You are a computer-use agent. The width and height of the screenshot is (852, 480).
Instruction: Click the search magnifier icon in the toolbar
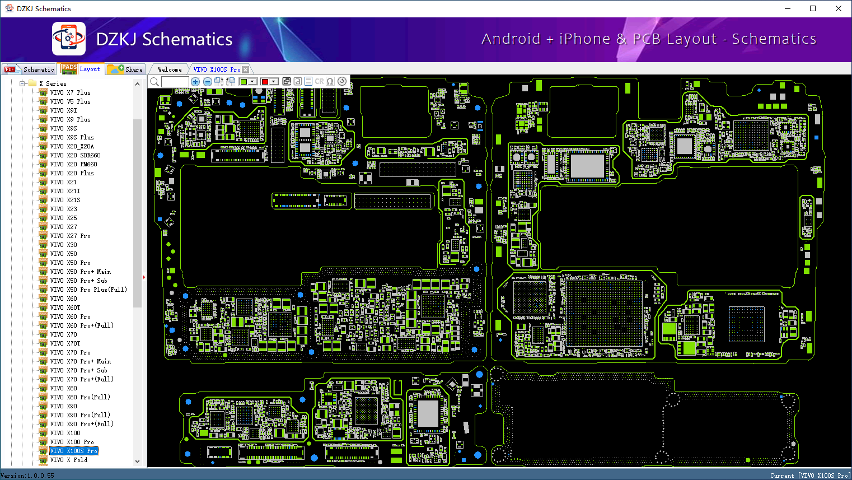click(155, 82)
